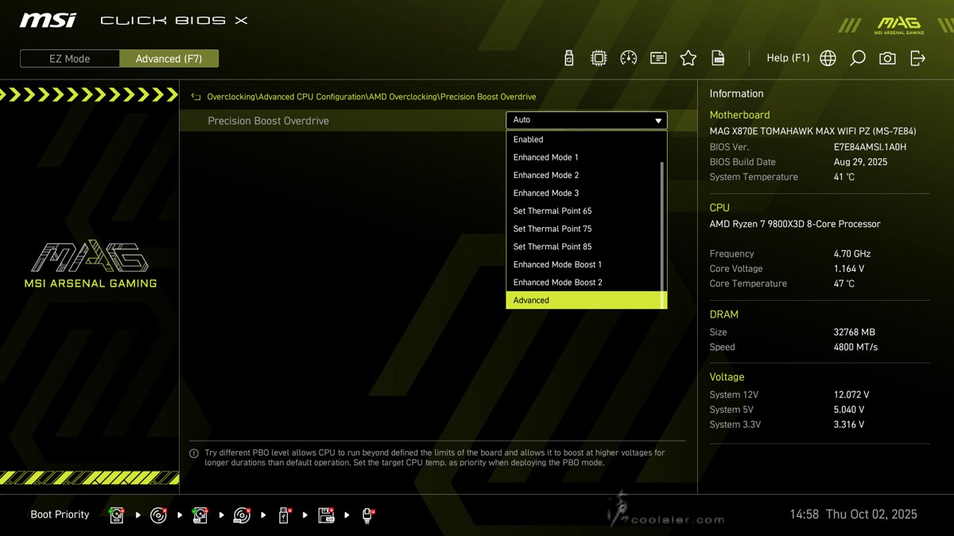954x536 pixels.
Task: Click the Auto value field
Action: pos(587,120)
